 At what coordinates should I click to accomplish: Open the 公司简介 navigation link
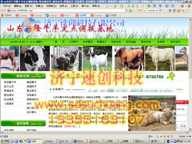pyautogui.click(x=74, y=42)
